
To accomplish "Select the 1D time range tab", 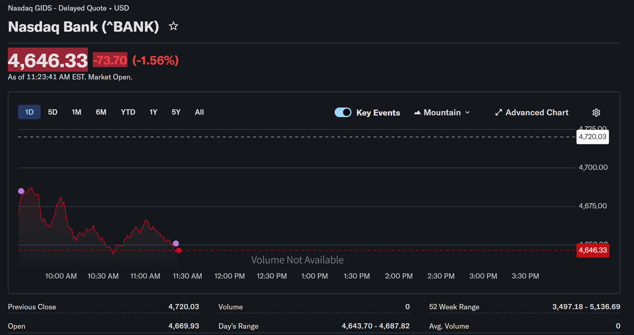I will [29, 112].
